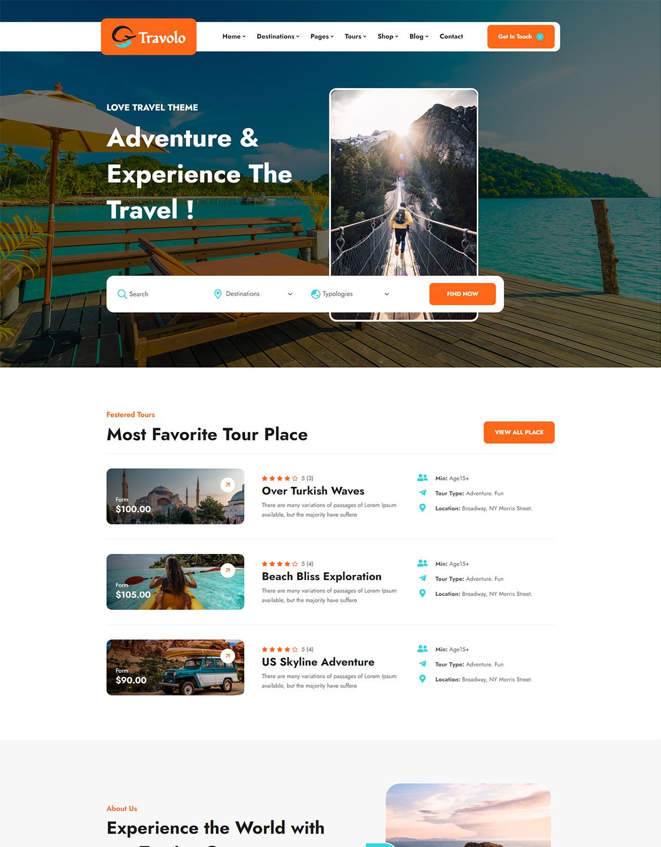
Task: Click the VIEW ALL PLACE button
Action: [519, 433]
